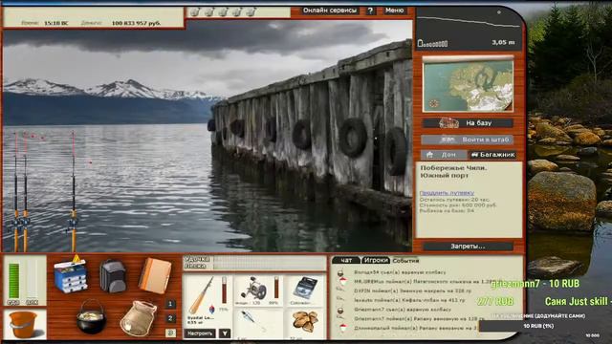This screenshot has width=612, height=344.
Task: Switch to the События tab
Action: pyautogui.click(x=405, y=260)
